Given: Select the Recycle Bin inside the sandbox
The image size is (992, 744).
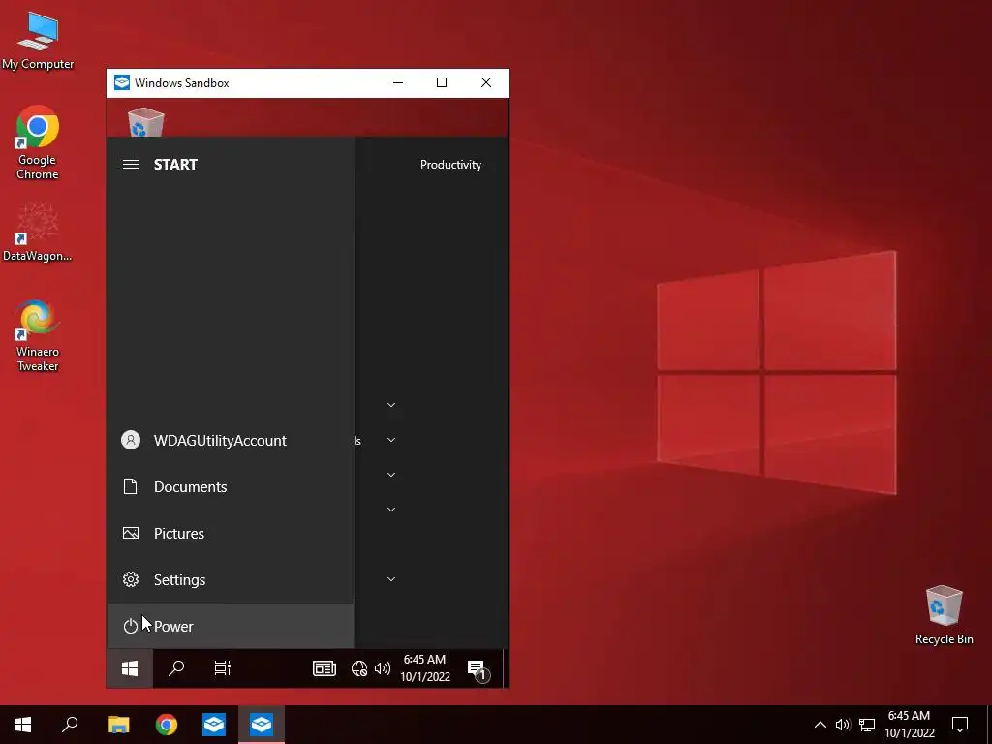Looking at the screenshot, I should [146, 122].
